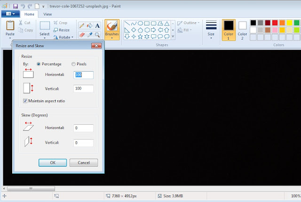301x202 pixels.
Task: Close the Resize and Skew dialog
Action: click(96, 46)
